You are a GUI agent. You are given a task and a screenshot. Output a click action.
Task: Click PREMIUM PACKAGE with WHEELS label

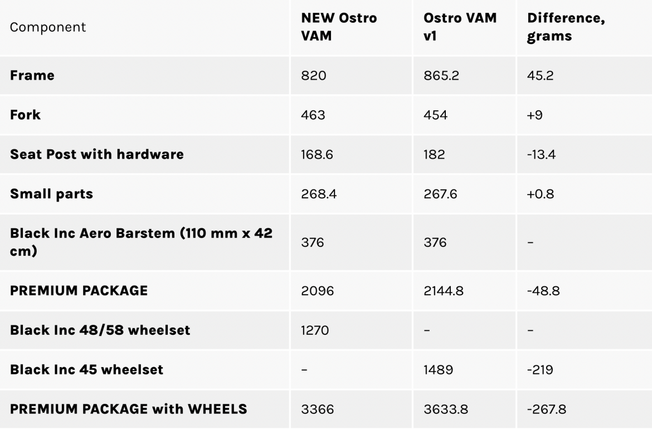tap(129, 409)
